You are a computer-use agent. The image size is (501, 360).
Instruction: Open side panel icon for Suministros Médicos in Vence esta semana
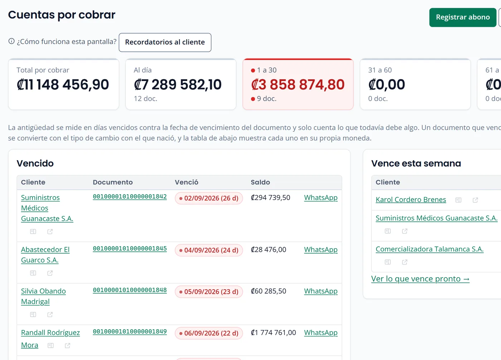(388, 231)
